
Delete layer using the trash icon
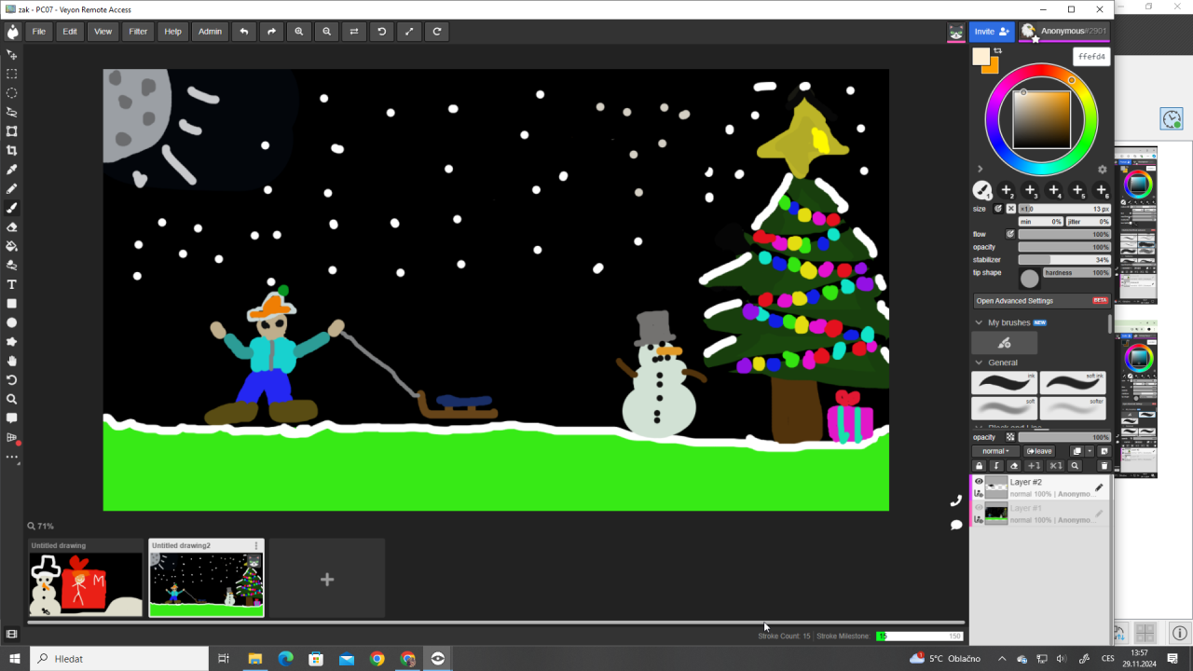[x=1104, y=466]
